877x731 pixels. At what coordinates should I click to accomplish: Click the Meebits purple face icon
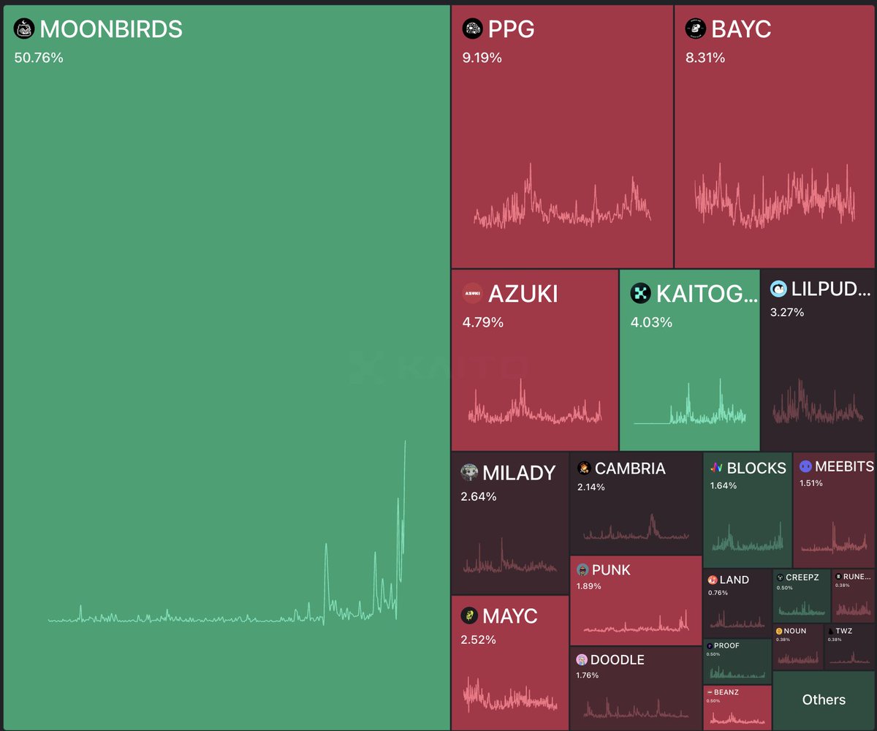coord(805,466)
